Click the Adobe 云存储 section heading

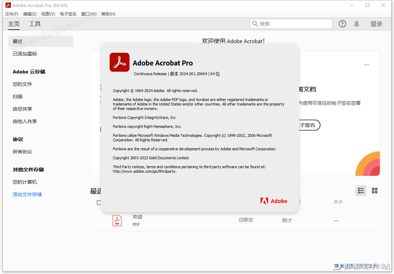pos(29,72)
